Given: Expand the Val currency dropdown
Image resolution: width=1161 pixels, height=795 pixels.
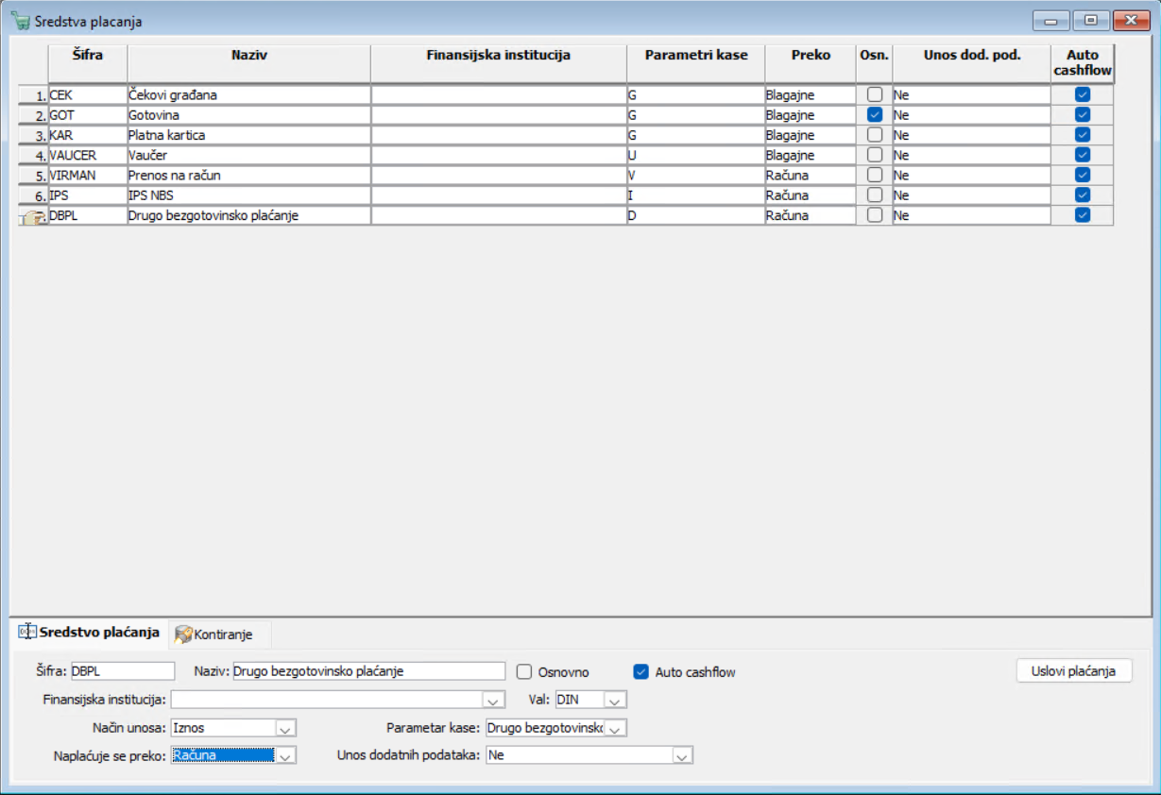Looking at the screenshot, I should tap(615, 701).
